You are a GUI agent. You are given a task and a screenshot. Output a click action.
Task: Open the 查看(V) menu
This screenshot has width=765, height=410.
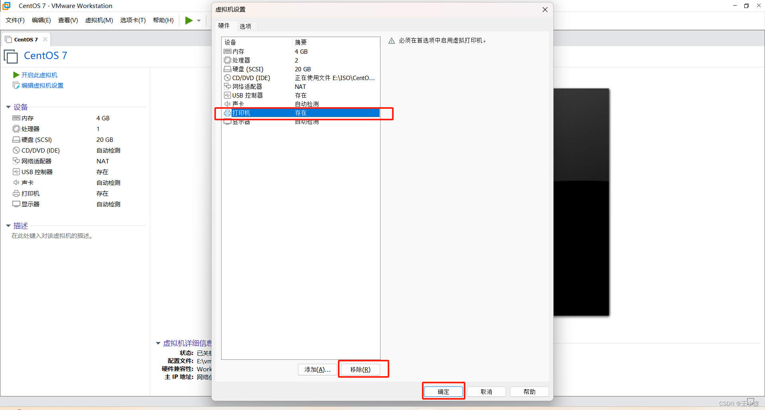pos(68,20)
